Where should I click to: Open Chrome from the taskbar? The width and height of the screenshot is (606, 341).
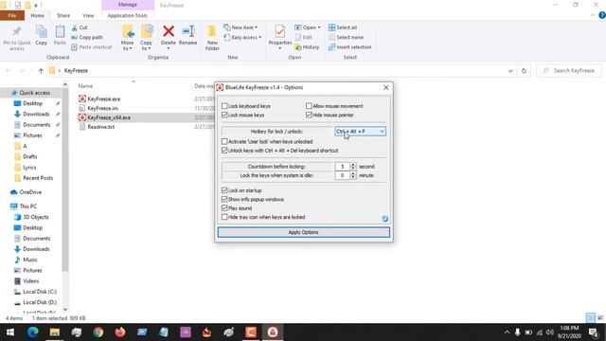point(98,332)
